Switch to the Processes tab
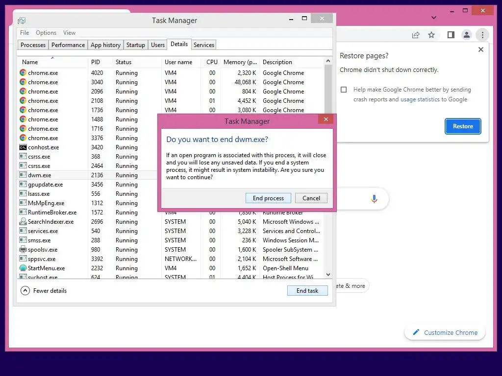Screen dimensions: 502x376 (33, 45)
